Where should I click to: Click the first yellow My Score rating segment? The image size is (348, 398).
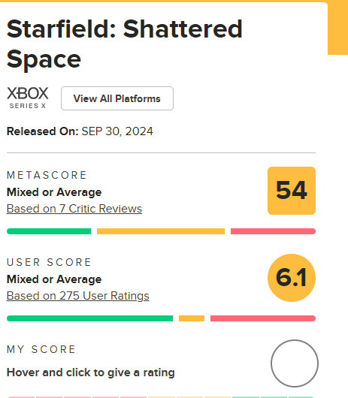click(x=162, y=397)
